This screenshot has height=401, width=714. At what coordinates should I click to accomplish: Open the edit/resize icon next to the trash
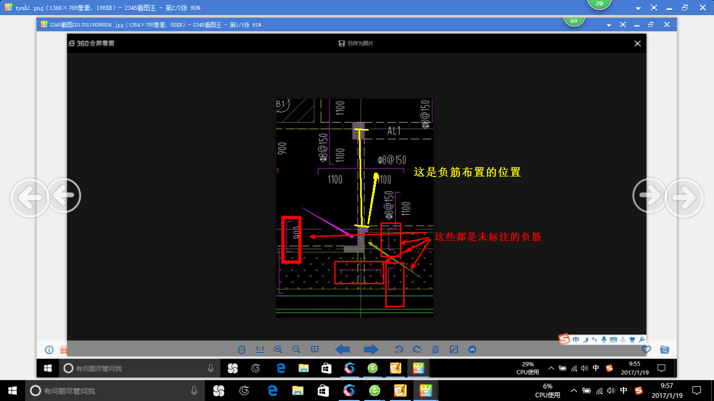coord(454,350)
